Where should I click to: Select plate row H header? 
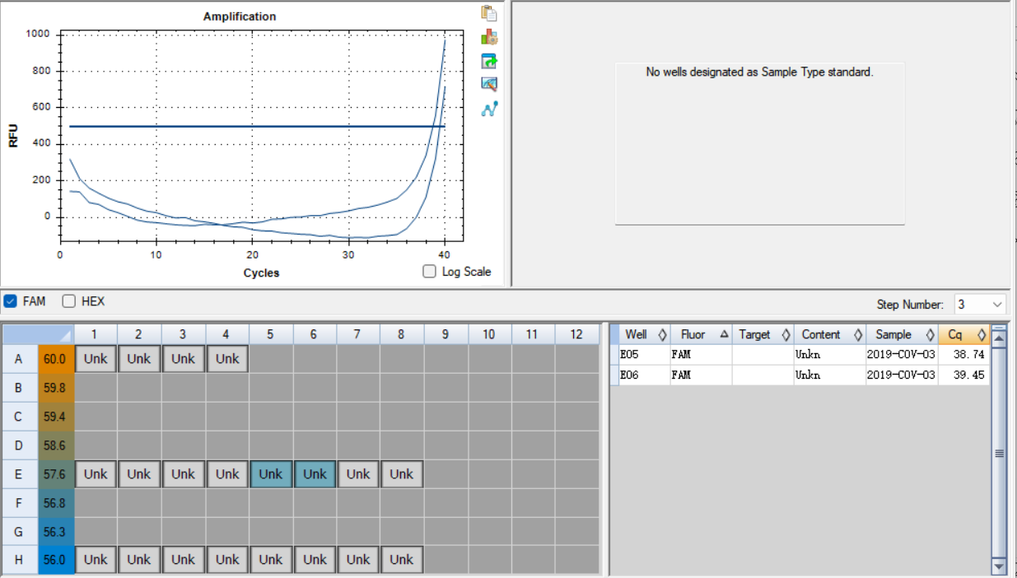click(x=19, y=560)
